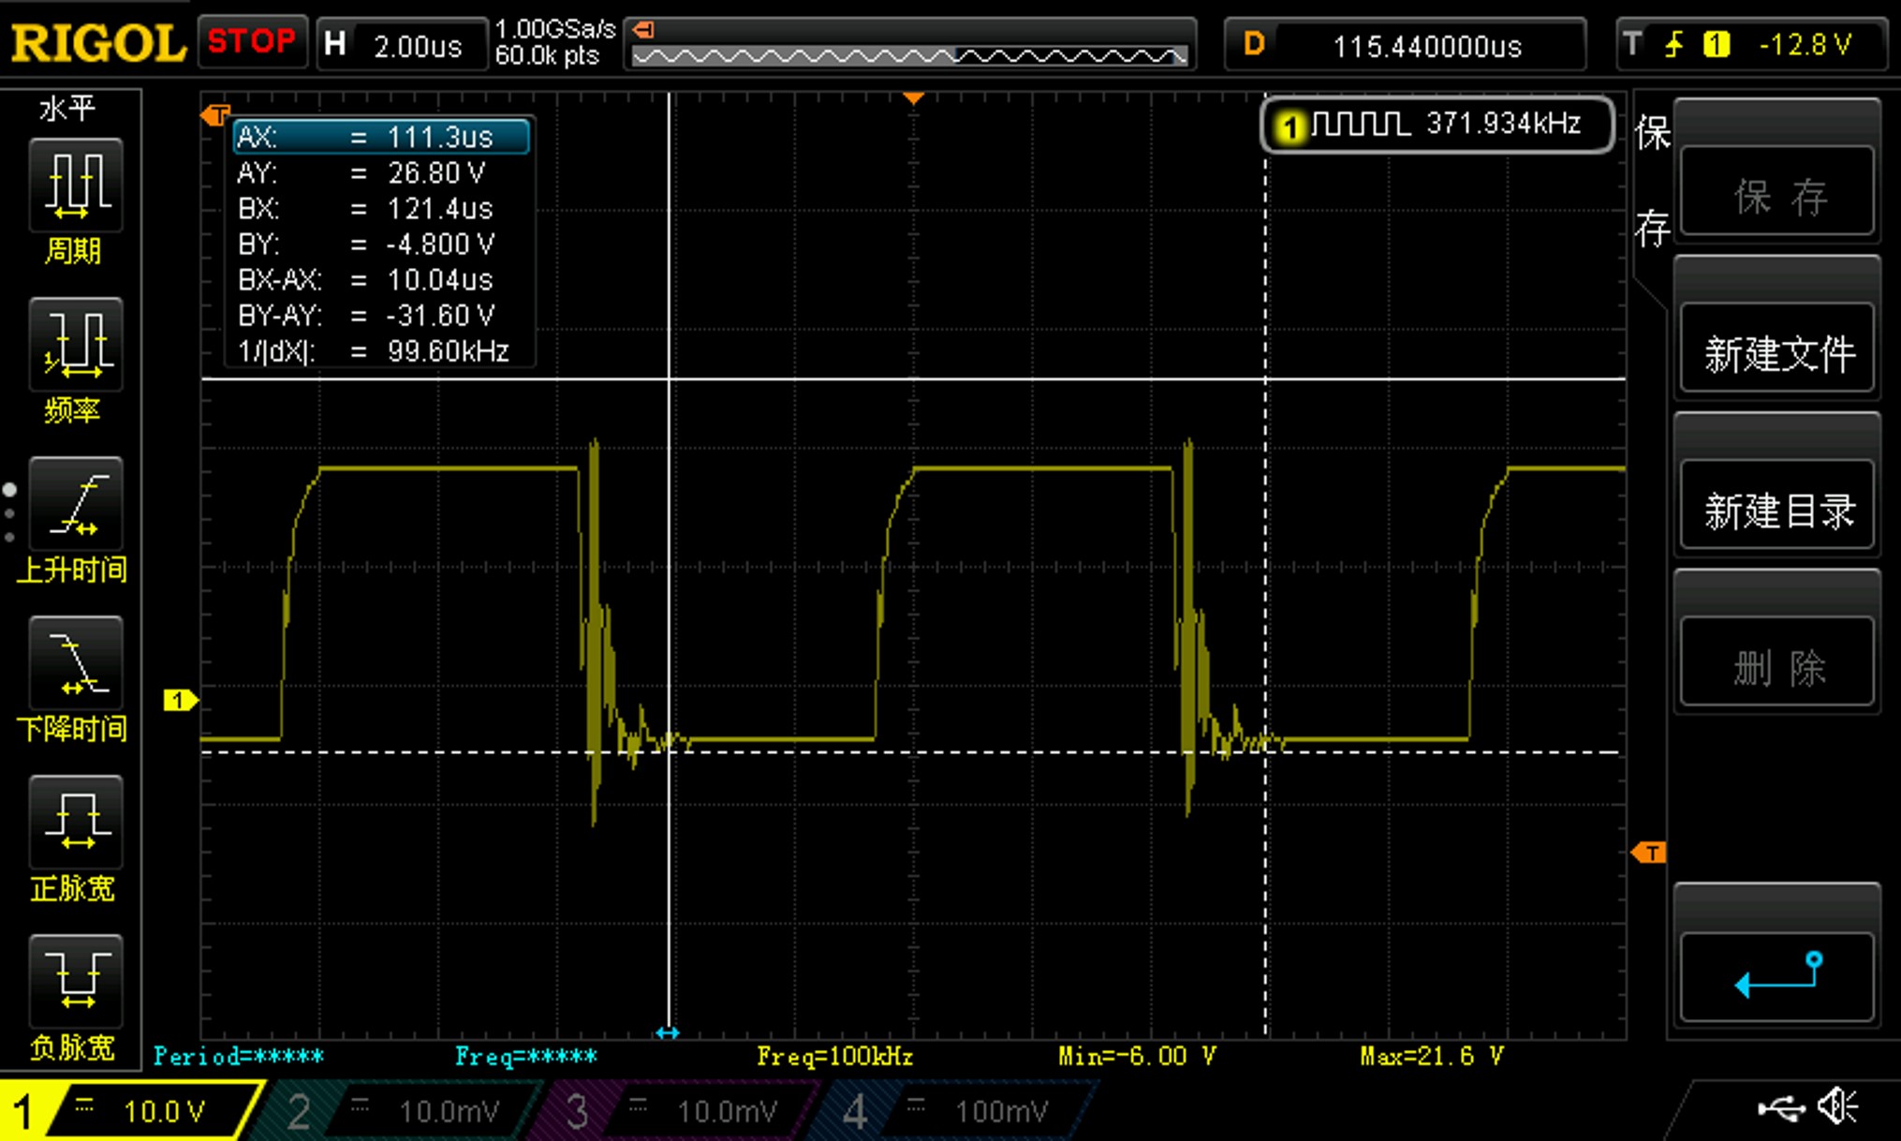
Task: Select the AX cursor readout row
Action: (x=381, y=137)
